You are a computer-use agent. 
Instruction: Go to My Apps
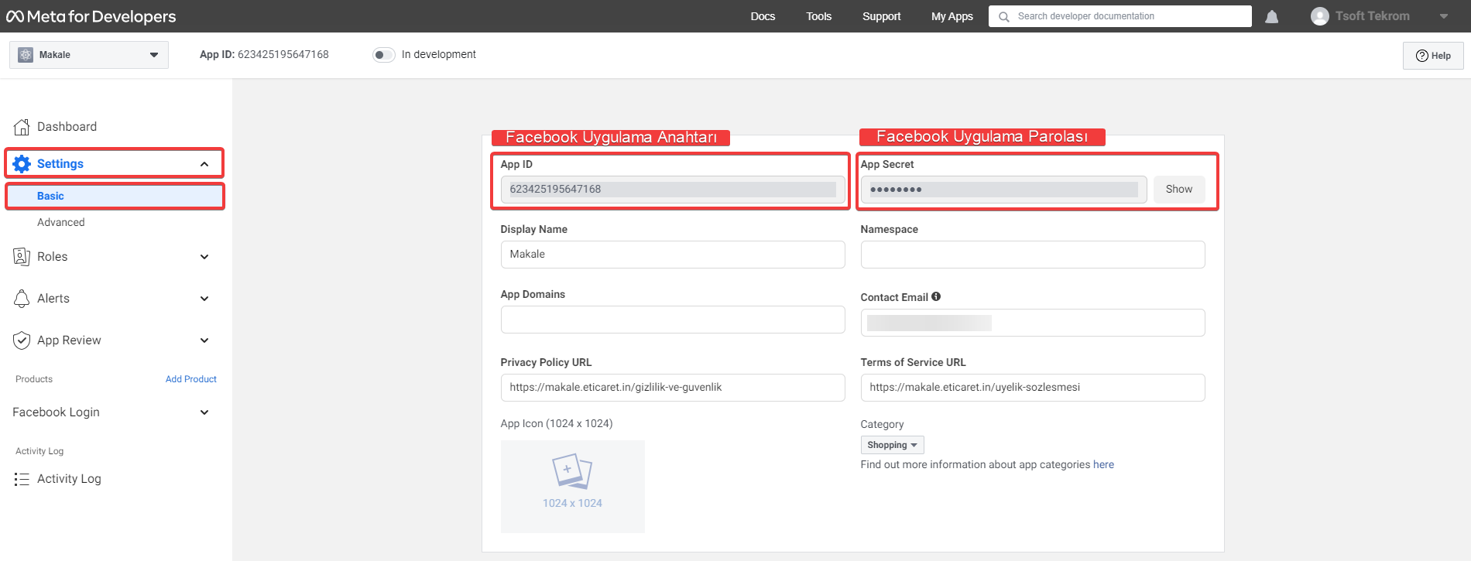(x=952, y=16)
